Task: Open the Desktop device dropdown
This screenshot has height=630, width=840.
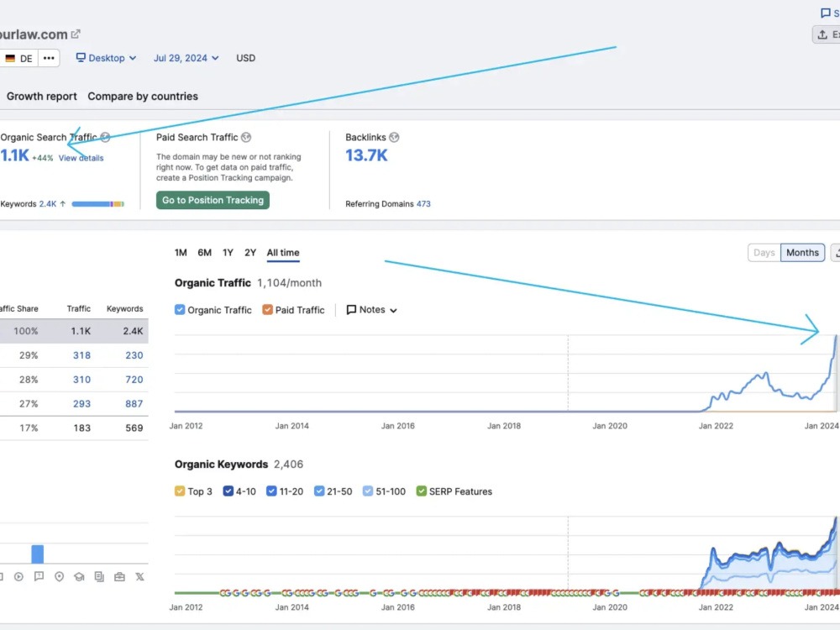Action: coord(106,58)
